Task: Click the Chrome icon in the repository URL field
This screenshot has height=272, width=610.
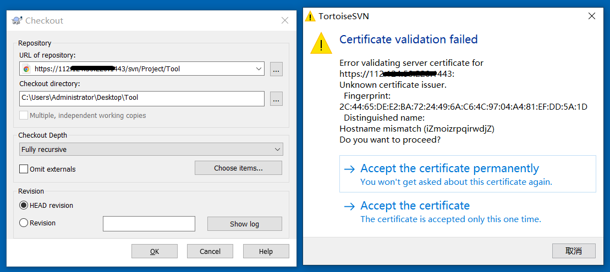Action: 26,69
